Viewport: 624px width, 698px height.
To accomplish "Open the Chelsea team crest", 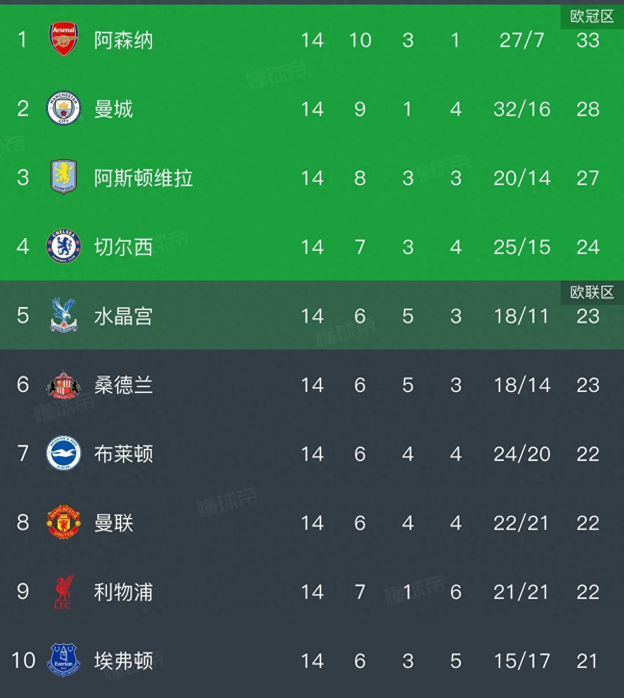I will click(x=63, y=247).
